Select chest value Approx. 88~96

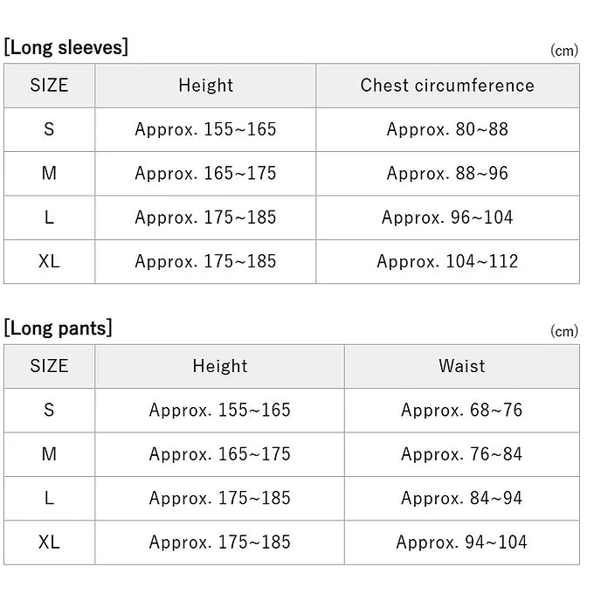[447, 174]
